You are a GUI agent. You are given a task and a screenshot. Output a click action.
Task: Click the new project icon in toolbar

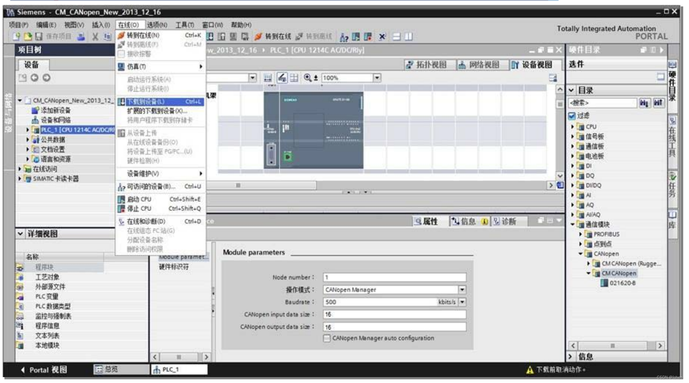(16, 37)
